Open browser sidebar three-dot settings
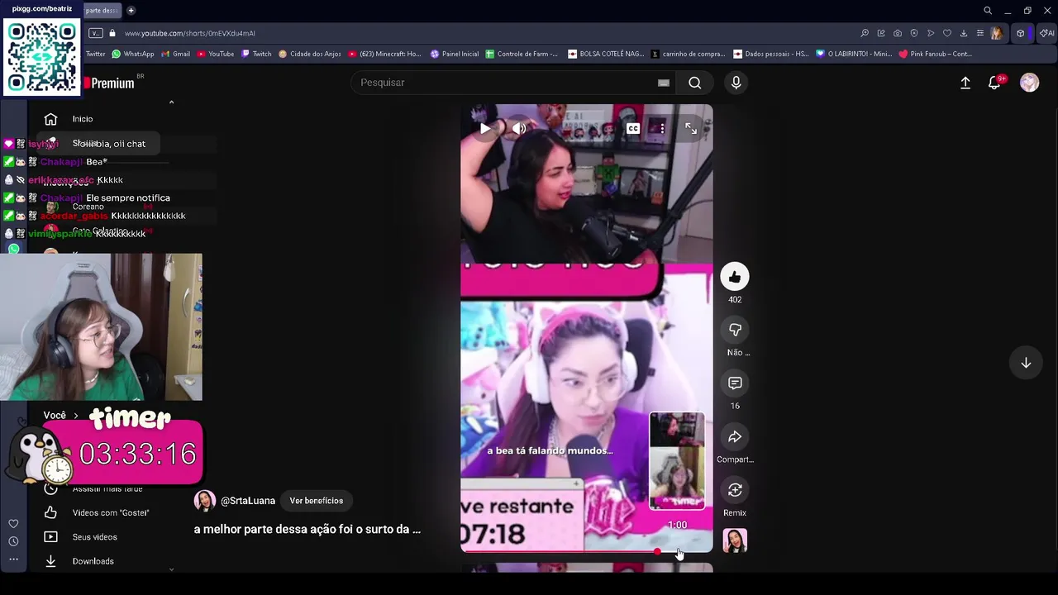Screen dimensions: 1058x595 pyautogui.click(x=13, y=559)
